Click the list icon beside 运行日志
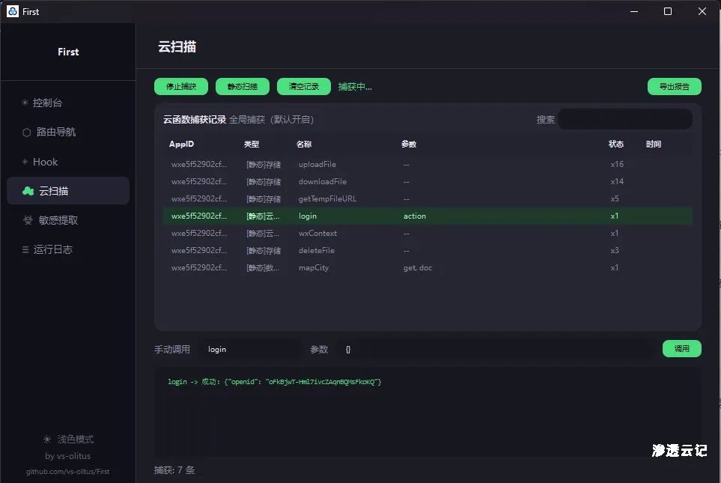 click(x=25, y=249)
